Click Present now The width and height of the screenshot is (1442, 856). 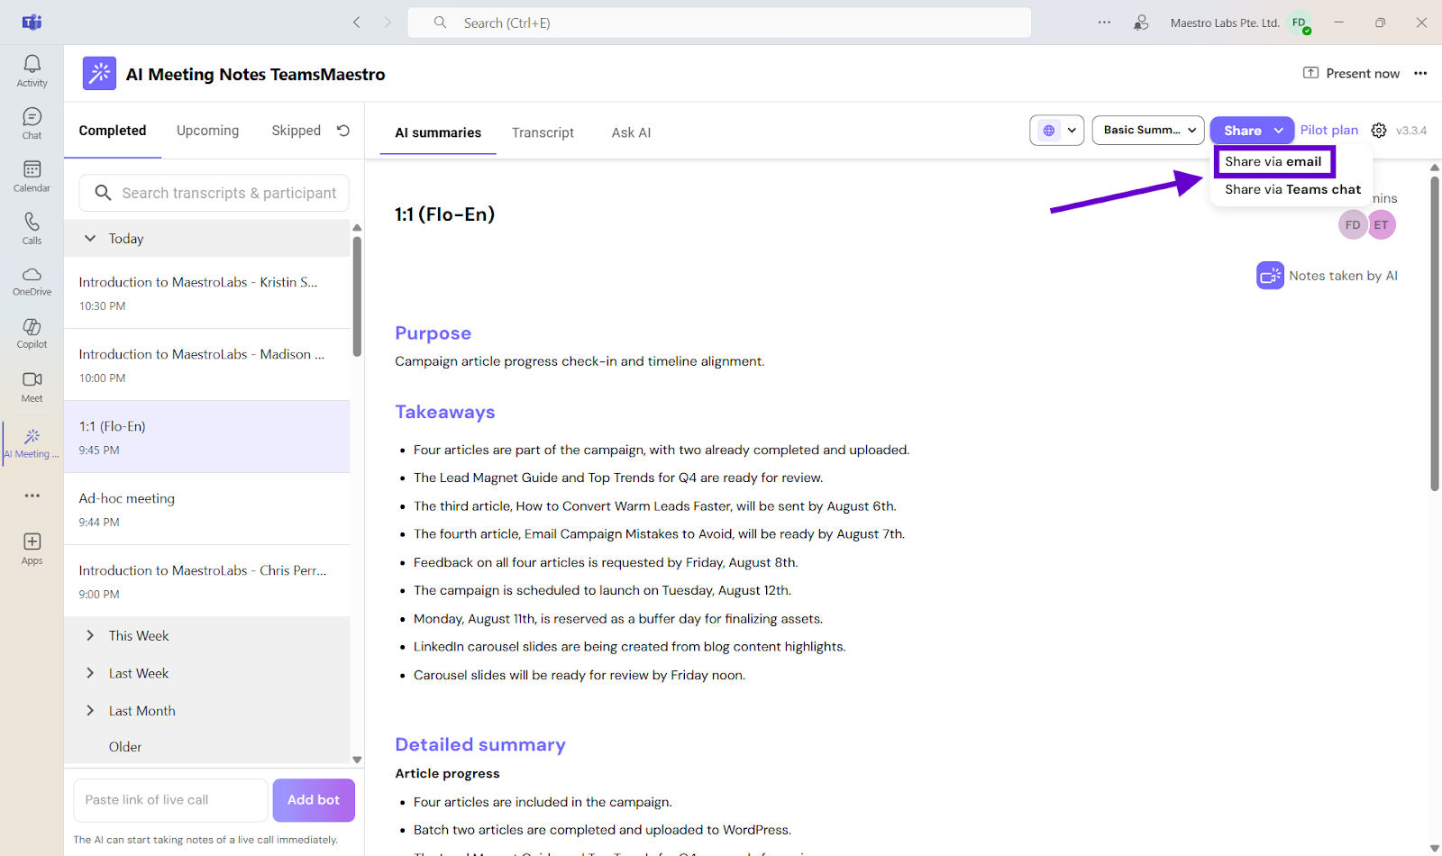[x=1352, y=74]
